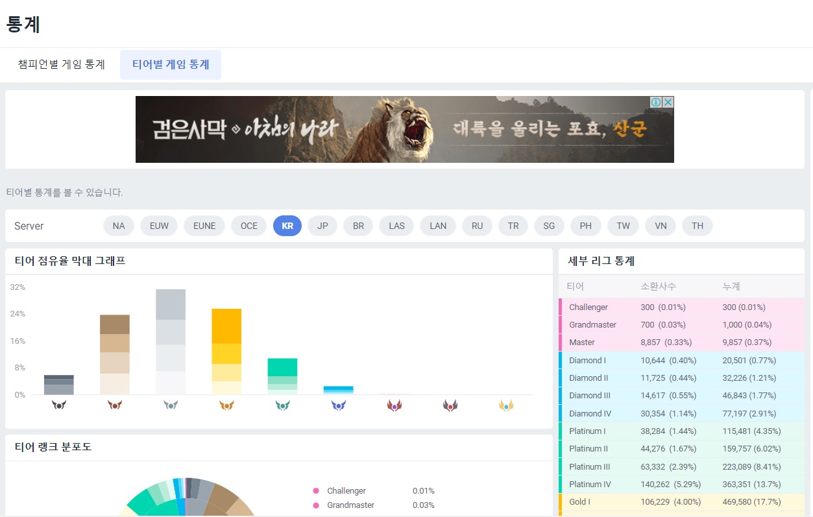This screenshot has width=813, height=517.
Task: Switch to 챔피언별 게임 통계 tab
Action: tap(62, 65)
